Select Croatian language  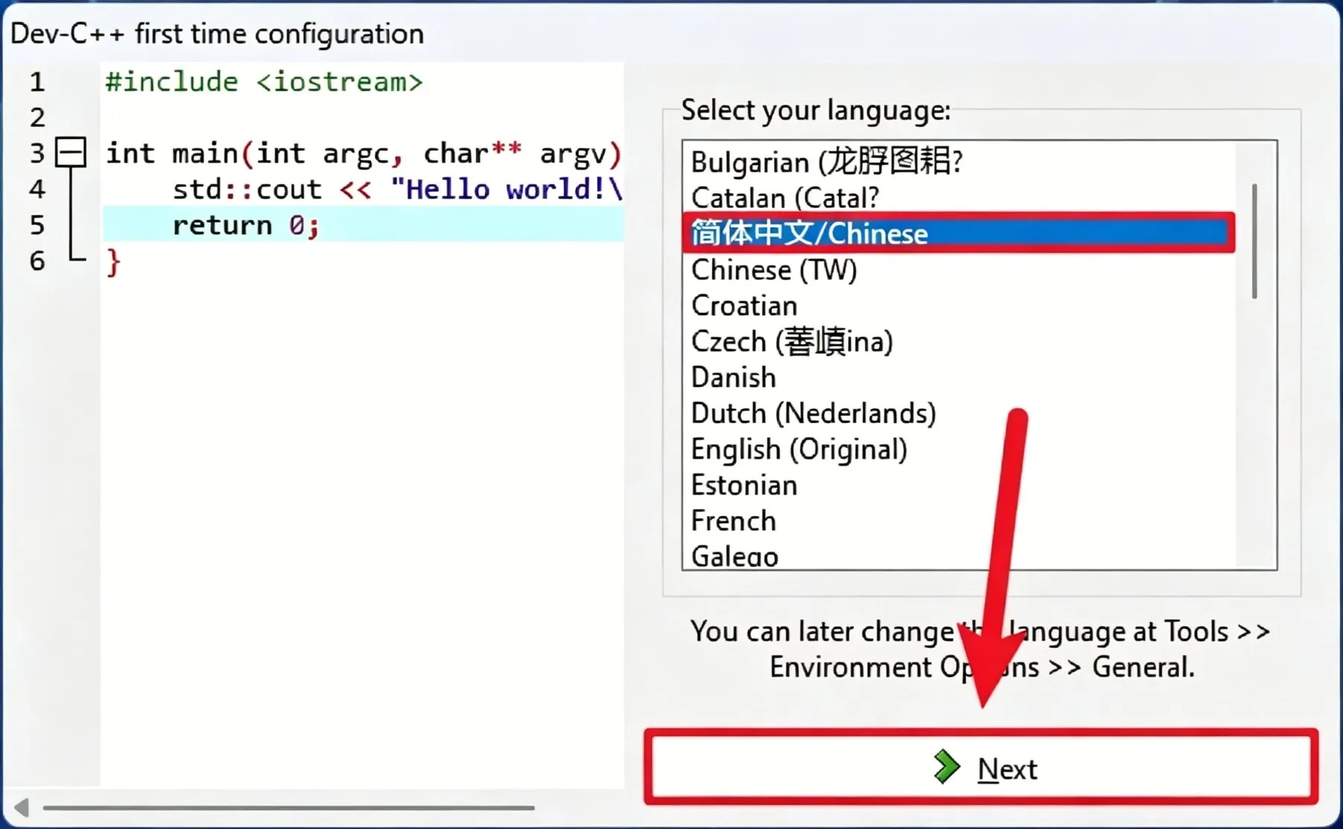click(959, 305)
